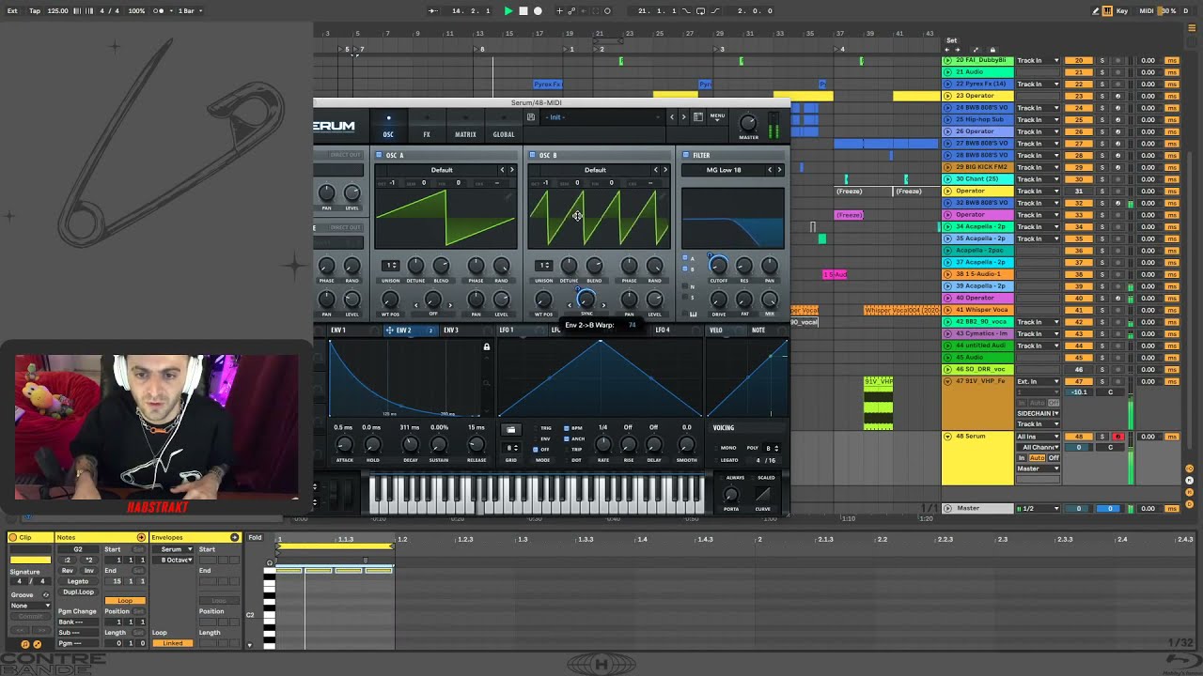Open the All Ins input dropdown
The height and width of the screenshot is (676, 1203).
coord(1038,437)
